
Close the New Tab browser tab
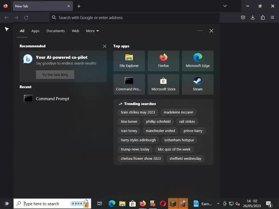coord(68,6)
